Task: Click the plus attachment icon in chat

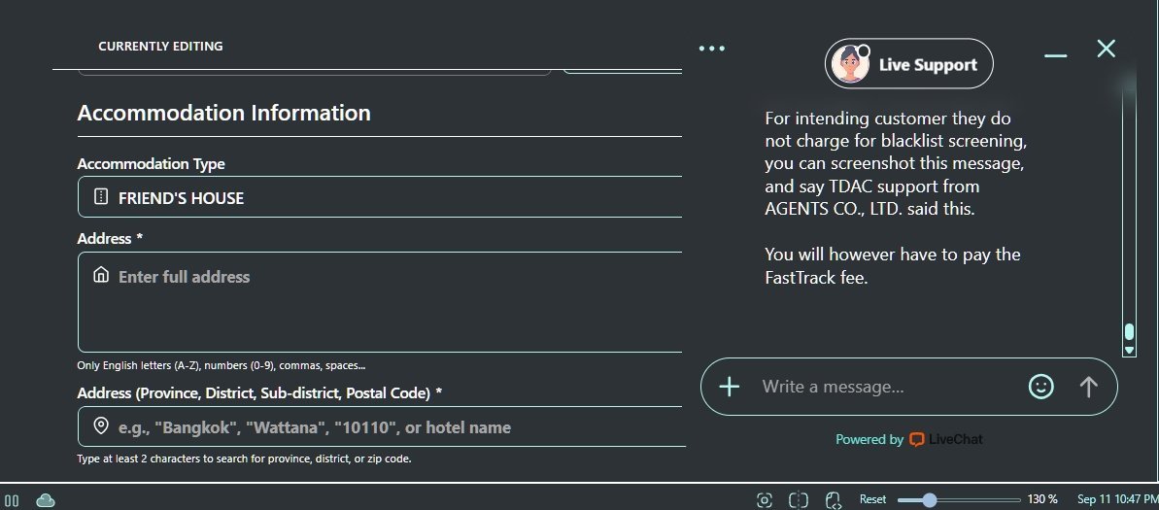Action: (x=729, y=387)
